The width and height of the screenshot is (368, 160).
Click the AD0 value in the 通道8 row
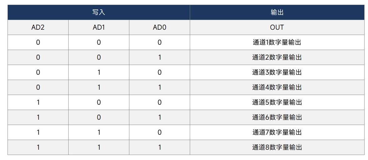tap(159, 147)
